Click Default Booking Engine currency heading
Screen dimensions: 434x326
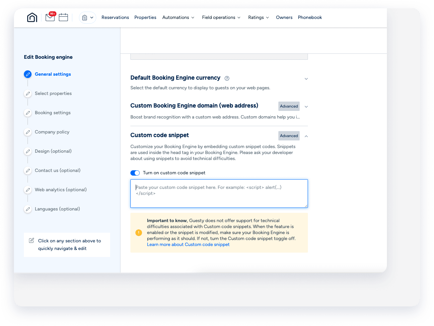coord(175,78)
